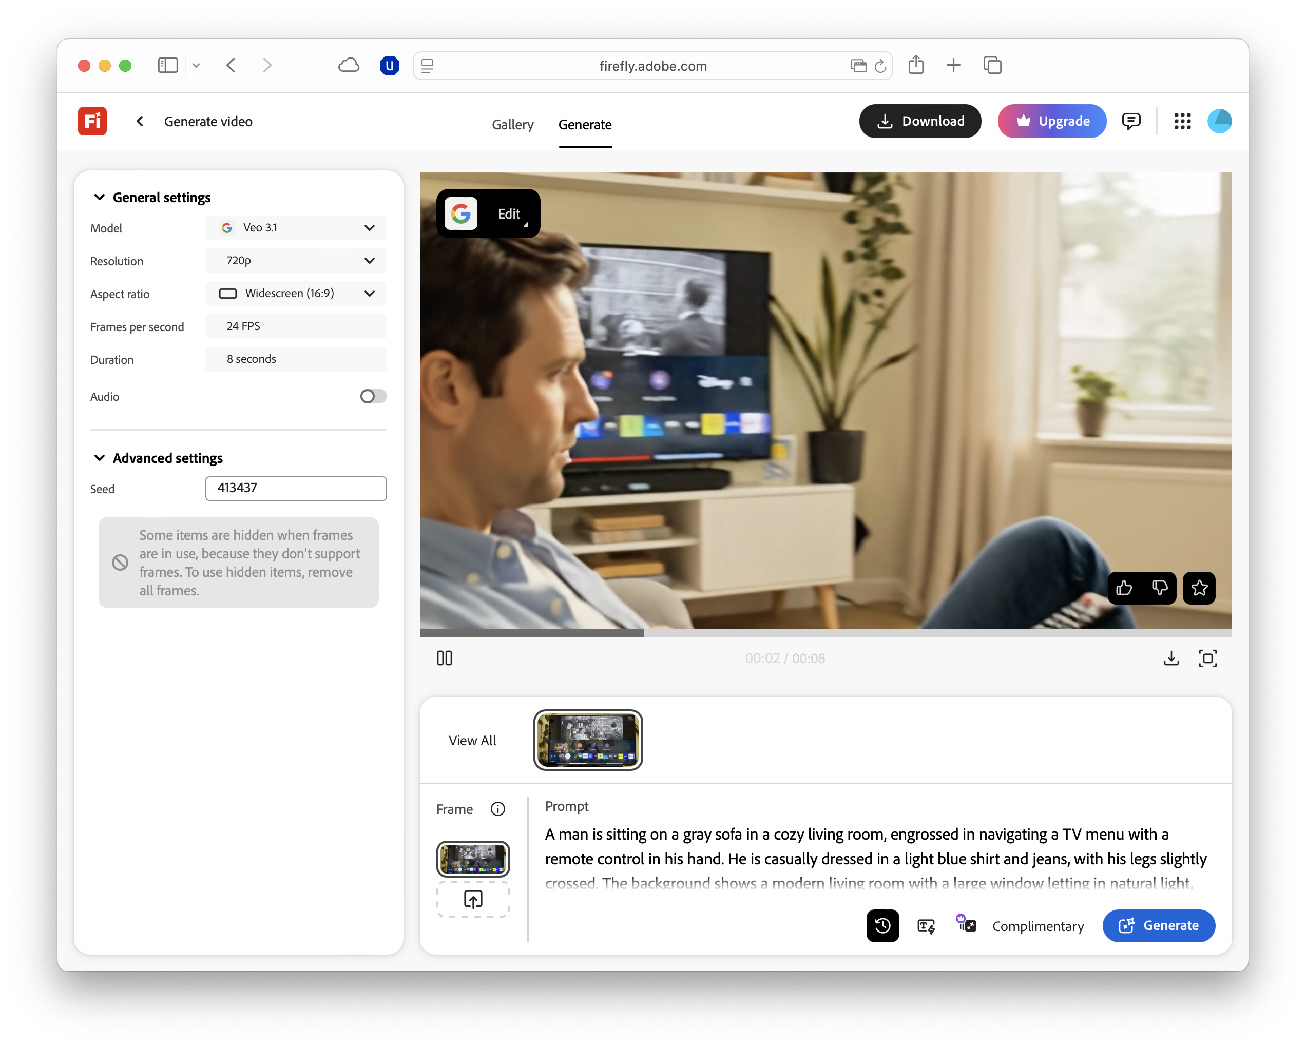Upload an end frame image
This screenshot has width=1306, height=1047.
pos(473,899)
